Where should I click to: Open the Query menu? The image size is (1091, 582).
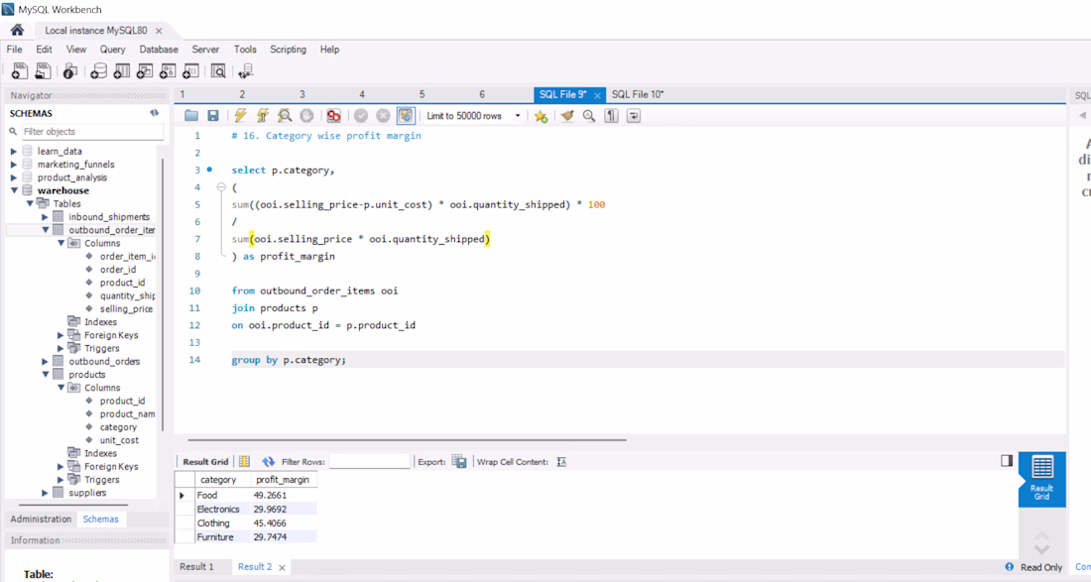pos(113,50)
